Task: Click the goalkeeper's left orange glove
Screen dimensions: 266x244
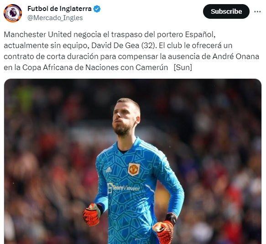Action: click(91, 215)
